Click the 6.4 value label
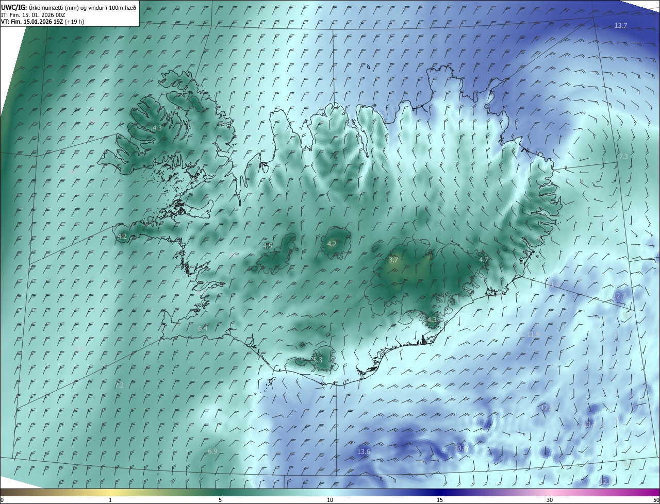Viewport: 660px width, 504px height. (x=203, y=329)
